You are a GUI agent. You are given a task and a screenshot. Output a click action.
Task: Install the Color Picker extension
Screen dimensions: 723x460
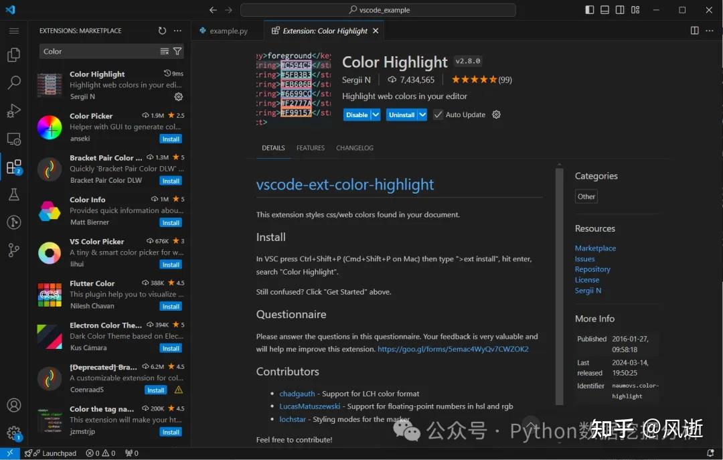click(171, 139)
